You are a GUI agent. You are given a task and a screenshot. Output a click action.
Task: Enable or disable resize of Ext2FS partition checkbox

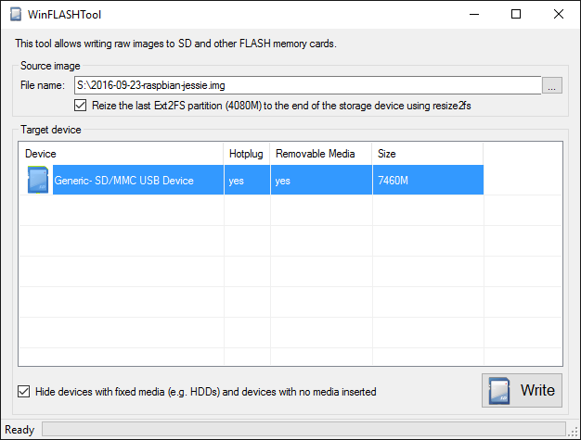(80, 106)
